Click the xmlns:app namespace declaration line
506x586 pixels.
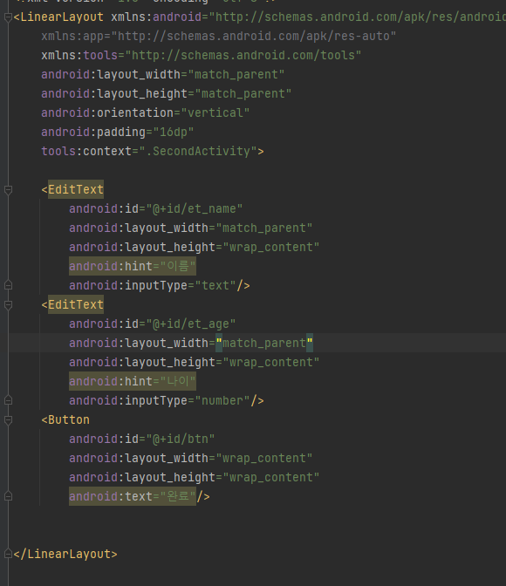[x=218, y=37]
